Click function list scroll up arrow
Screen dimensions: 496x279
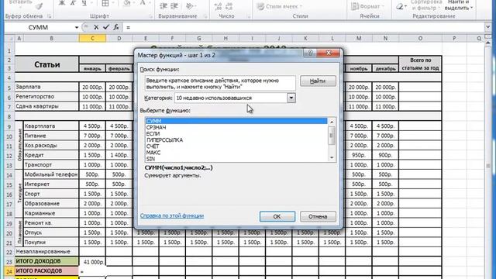point(332,122)
